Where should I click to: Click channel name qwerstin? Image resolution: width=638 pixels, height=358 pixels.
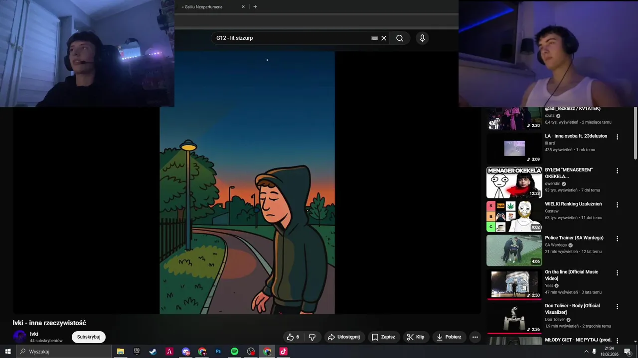click(553, 183)
